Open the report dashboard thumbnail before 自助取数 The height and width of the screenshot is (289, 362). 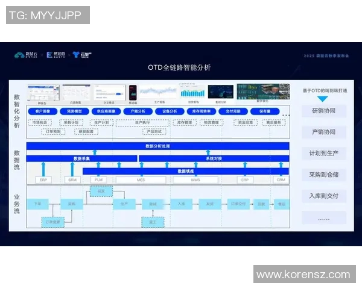coord(43,93)
